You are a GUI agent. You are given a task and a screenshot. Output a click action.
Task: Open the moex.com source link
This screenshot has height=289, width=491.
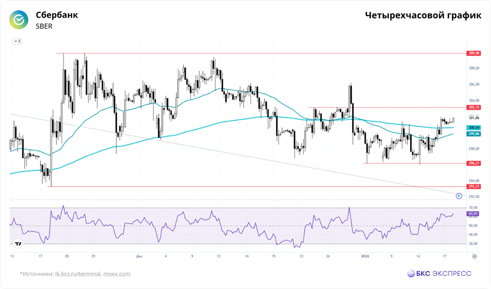117,274
